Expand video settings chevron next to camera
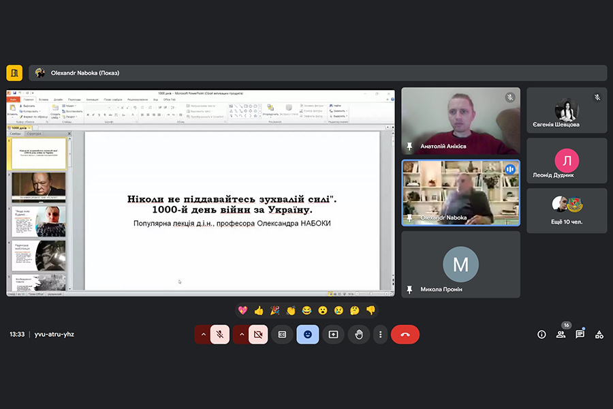The height and width of the screenshot is (409, 613). click(x=242, y=335)
